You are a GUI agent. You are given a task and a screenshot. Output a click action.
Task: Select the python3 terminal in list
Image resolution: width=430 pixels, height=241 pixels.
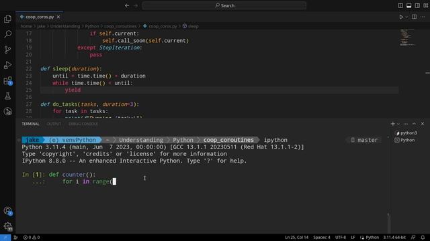(x=406, y=133)
